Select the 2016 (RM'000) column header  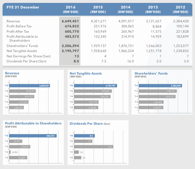[70, 10]
